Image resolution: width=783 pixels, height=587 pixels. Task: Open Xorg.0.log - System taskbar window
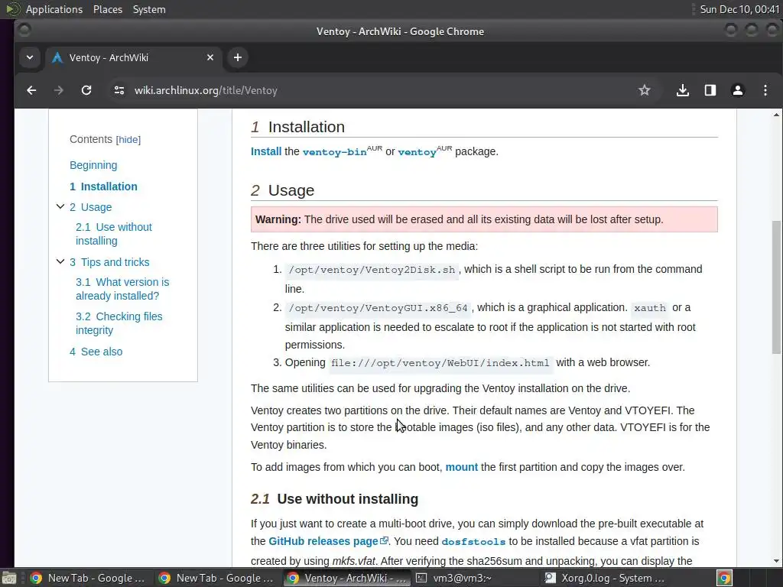(604, 578)
